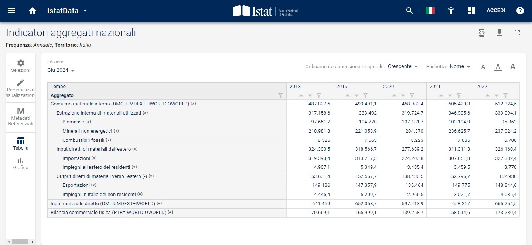The width and height of the screenshot is (532, 245).
Task: Sort 2019 column descending
Action: 357,95
